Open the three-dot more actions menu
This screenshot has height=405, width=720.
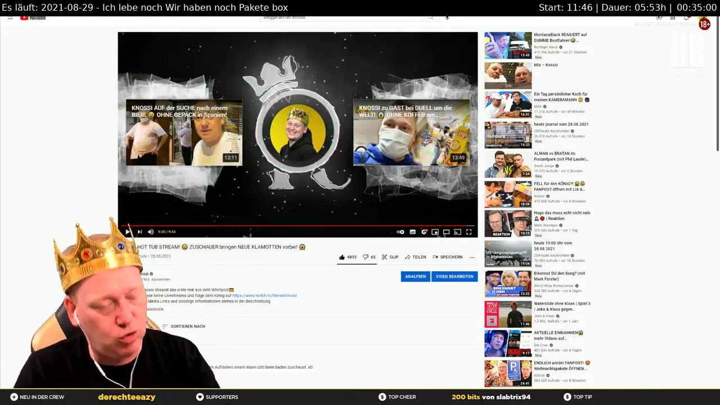[472, 257]
